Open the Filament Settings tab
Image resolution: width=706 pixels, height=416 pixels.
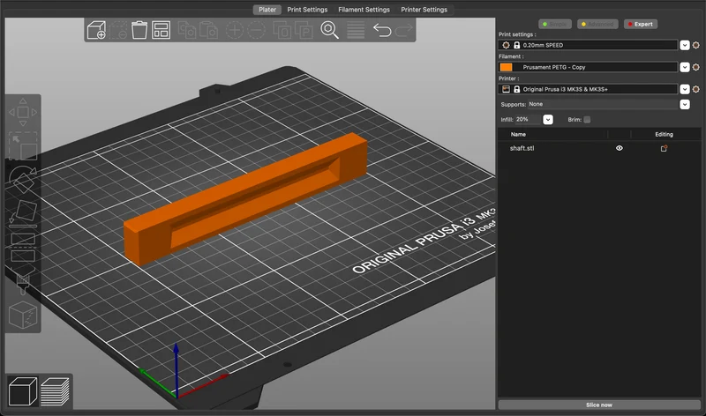(x=364, y=10)
